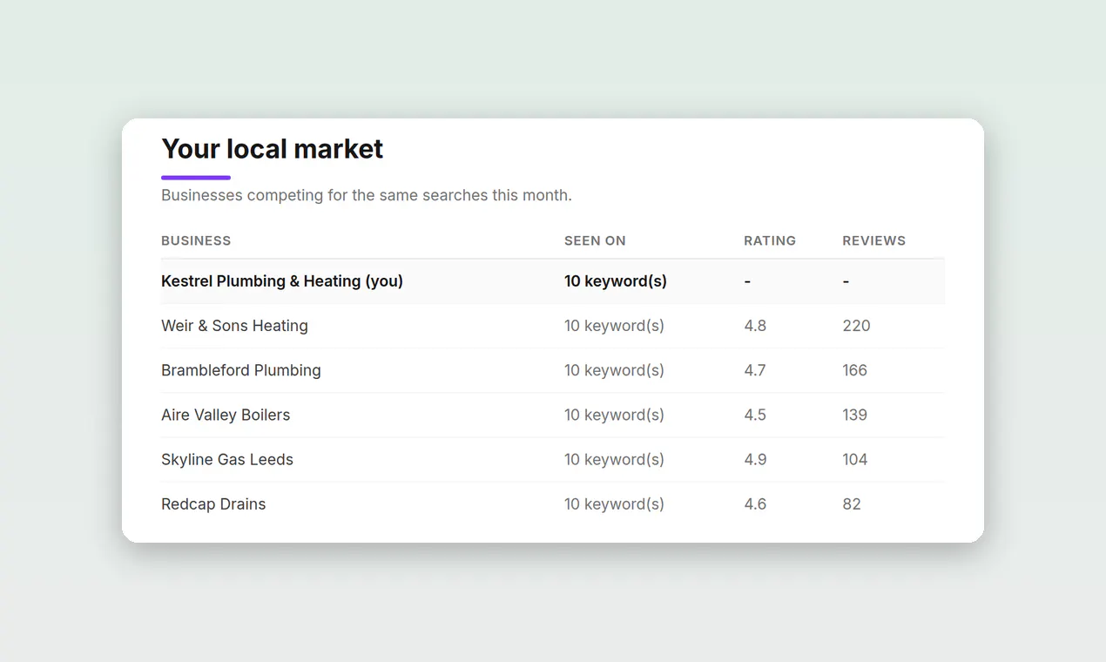This screenshot has height=662, width=1106.
Task: Click the 'Your local market' heading
Action: (x=272, y=149)
